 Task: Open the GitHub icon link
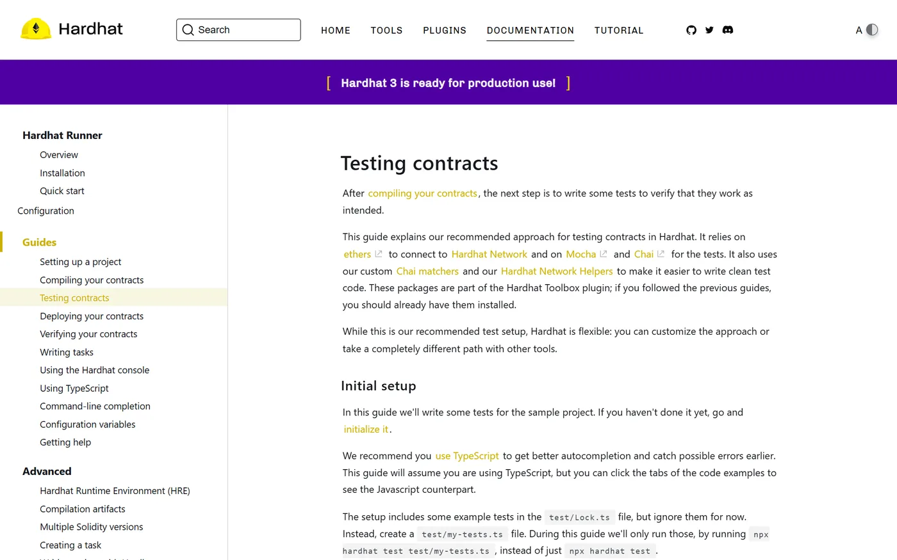691,30
